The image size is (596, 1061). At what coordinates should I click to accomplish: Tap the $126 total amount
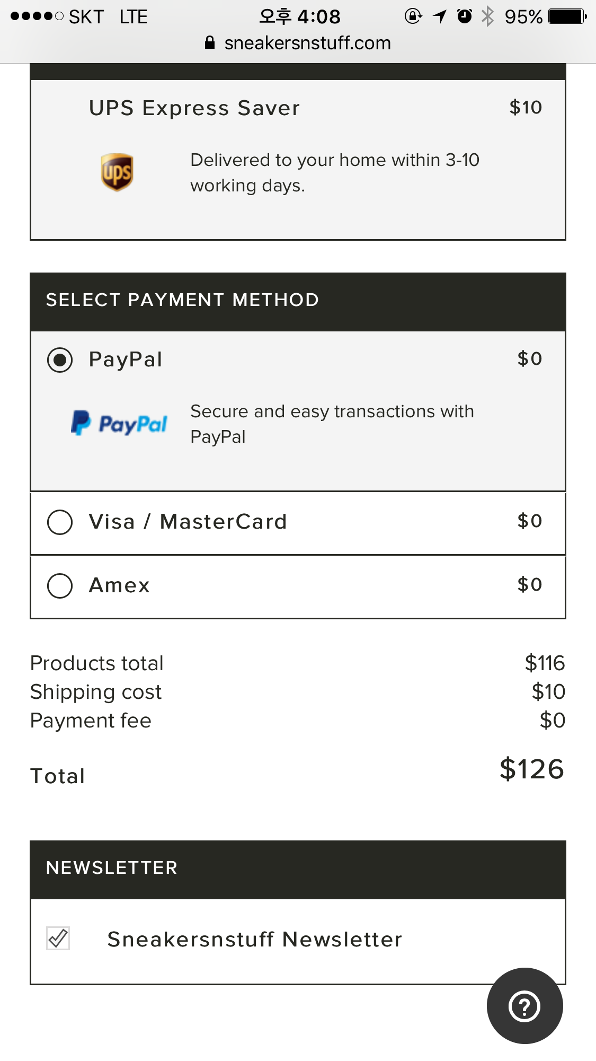(x=532, y=769)
